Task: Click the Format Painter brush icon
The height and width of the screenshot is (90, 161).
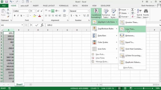Action: pos(8,16)
